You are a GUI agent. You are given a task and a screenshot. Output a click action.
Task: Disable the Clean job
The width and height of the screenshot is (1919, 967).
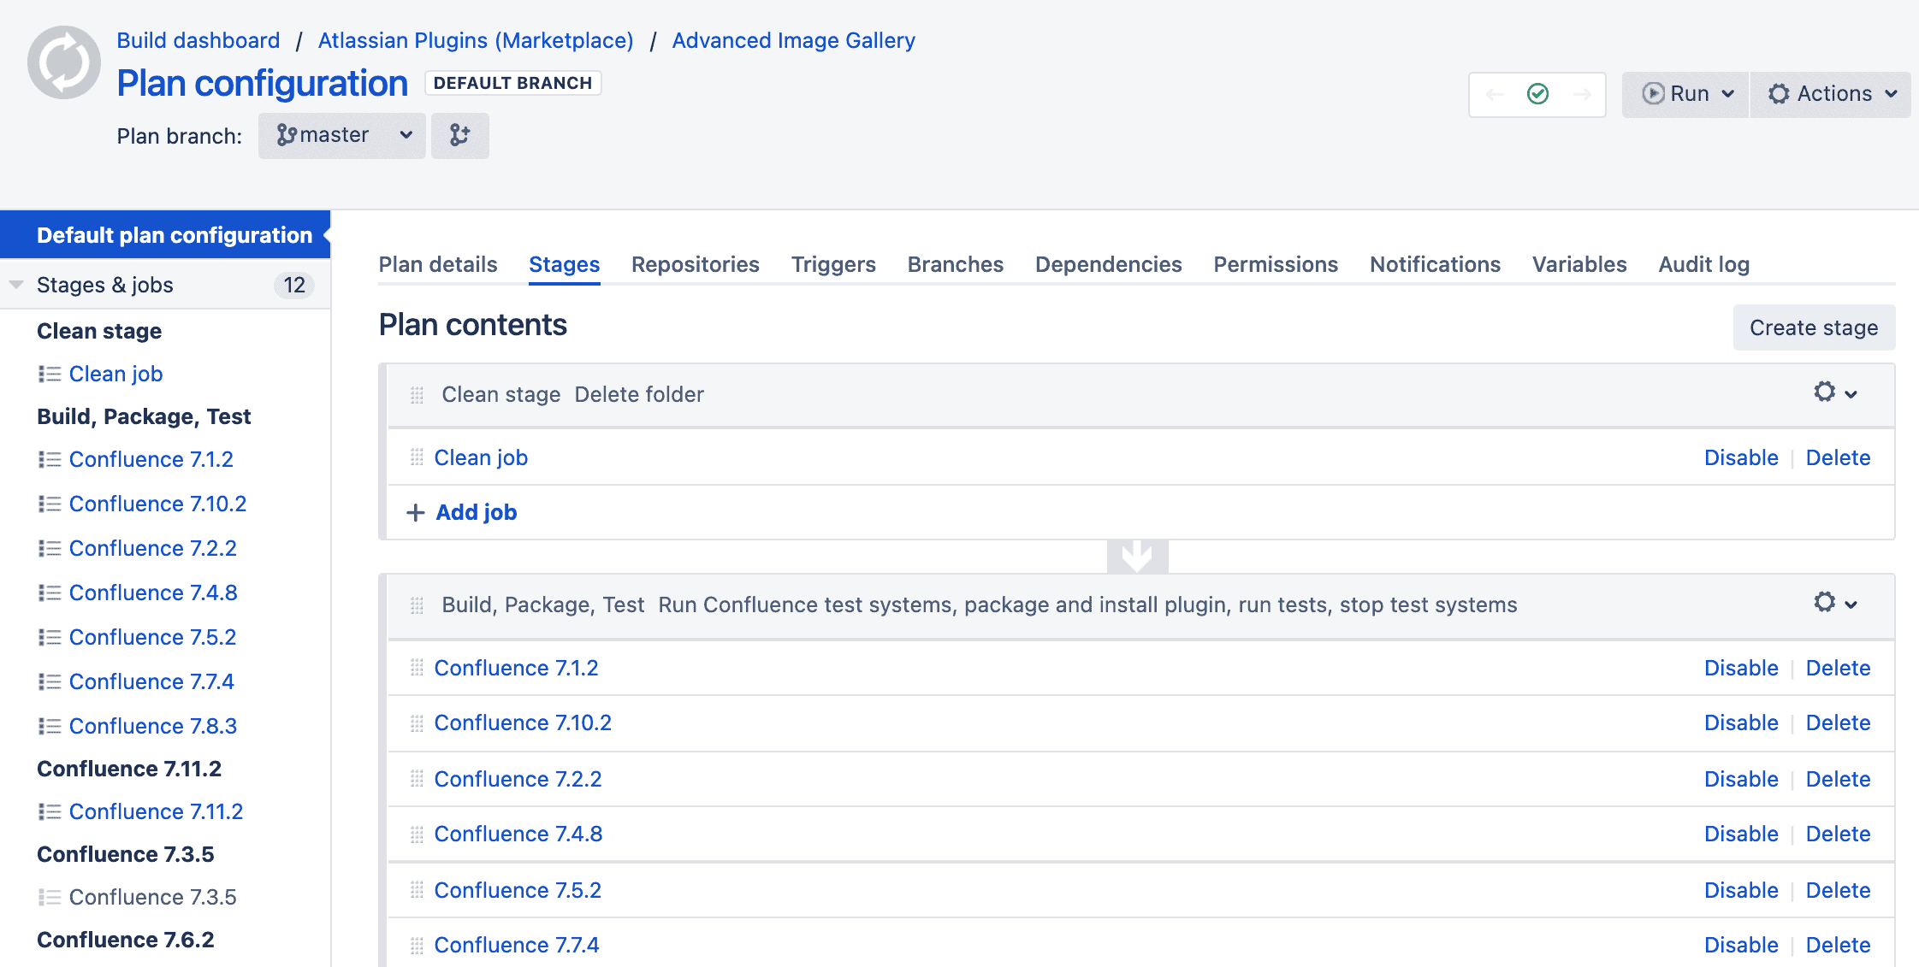(1740, 457)
